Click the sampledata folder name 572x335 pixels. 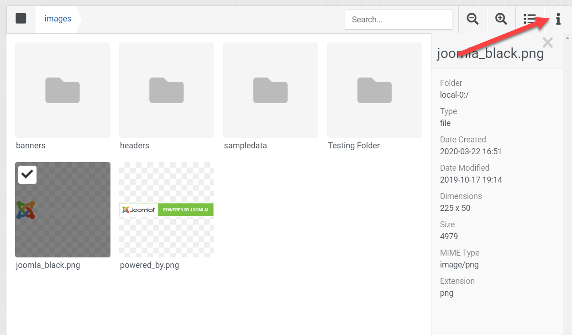coord(245,146)
